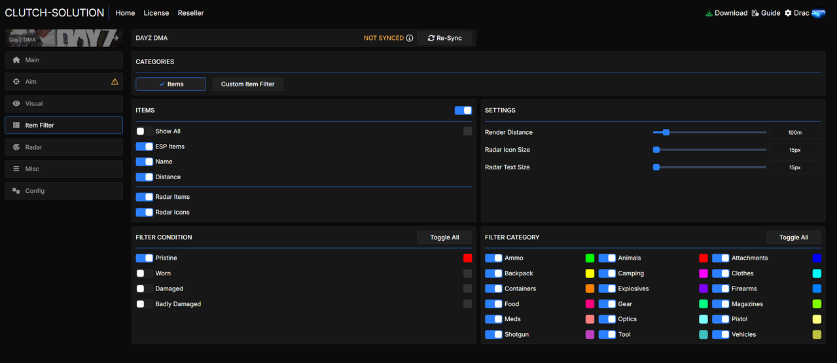
Task: Open the lime Magazines color swatch
Action: (x=817, y=304)
